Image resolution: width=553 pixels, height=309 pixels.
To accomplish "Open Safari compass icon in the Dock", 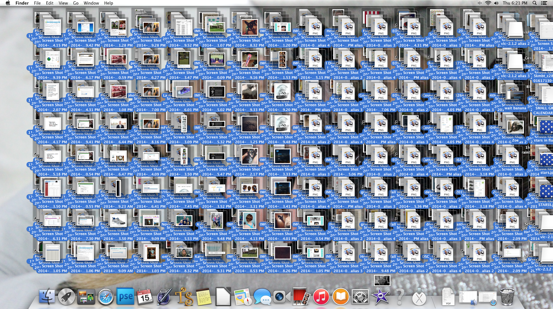I will click(106, 297).
